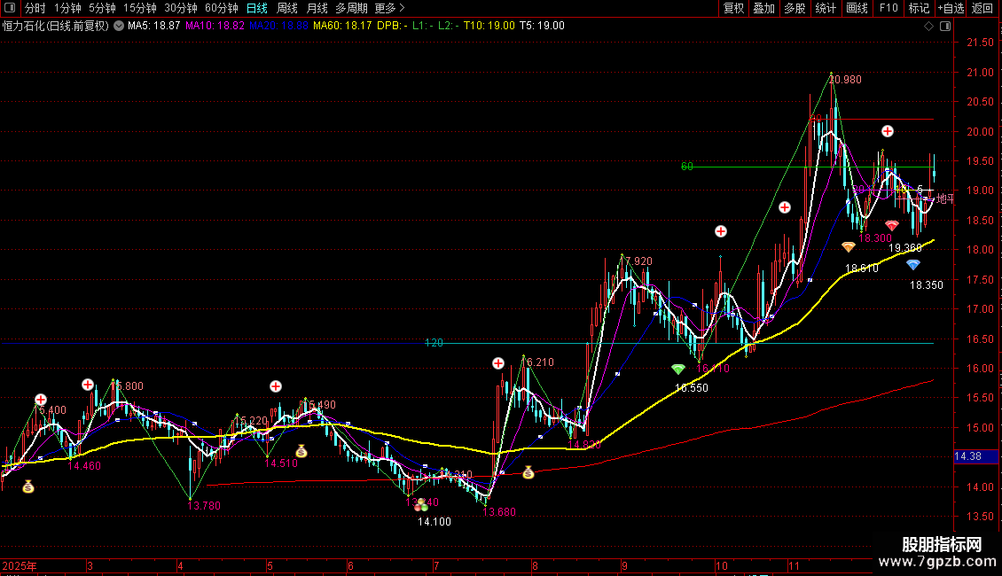Click the MA60: 18.17 indicator label
This screenshot has height=576, width=1002.
click(x=342, y=26)
